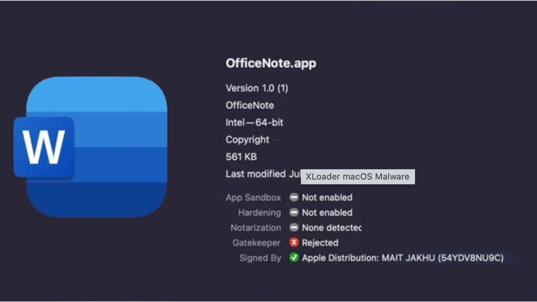
Task: Click the Copyright line
Action: (x=247, y=140)
